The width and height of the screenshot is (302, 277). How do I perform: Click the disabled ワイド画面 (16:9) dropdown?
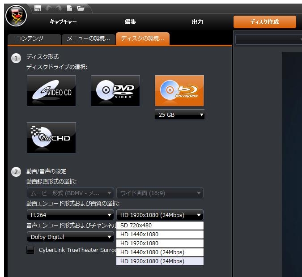160,193
